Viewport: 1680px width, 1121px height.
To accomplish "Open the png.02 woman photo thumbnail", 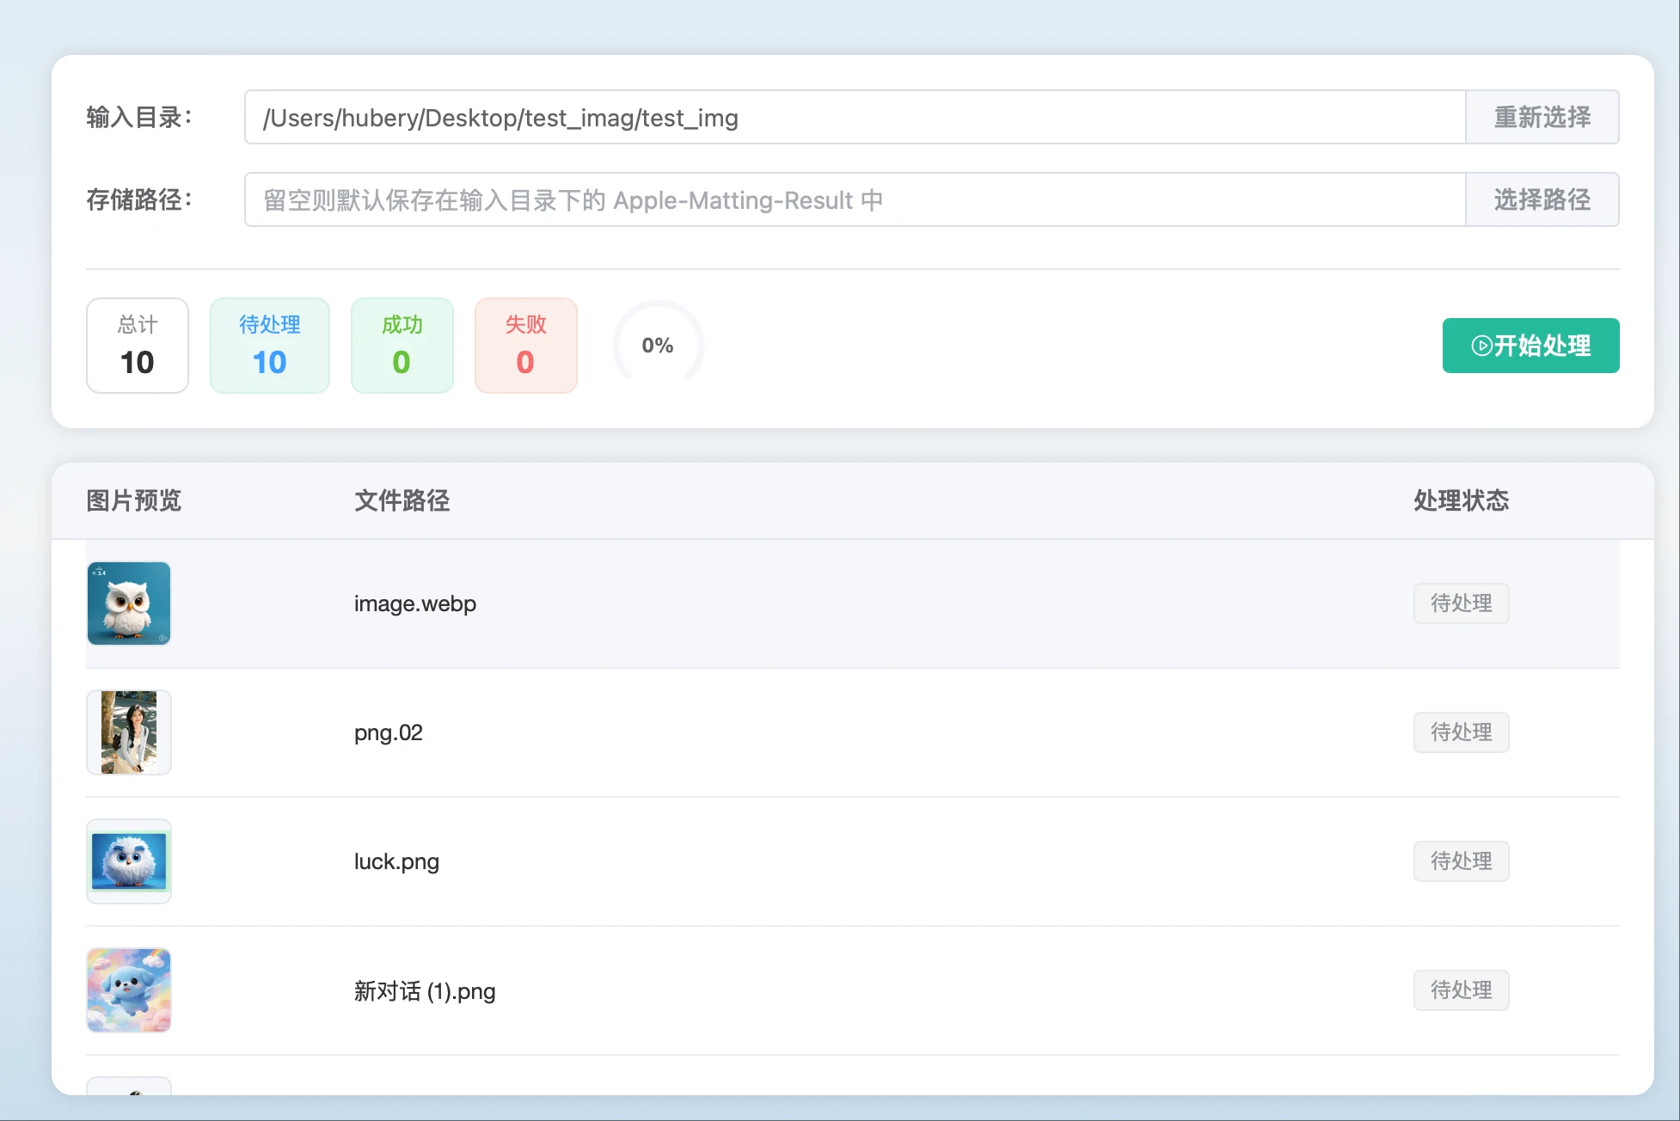I will (x=129, y=732).
